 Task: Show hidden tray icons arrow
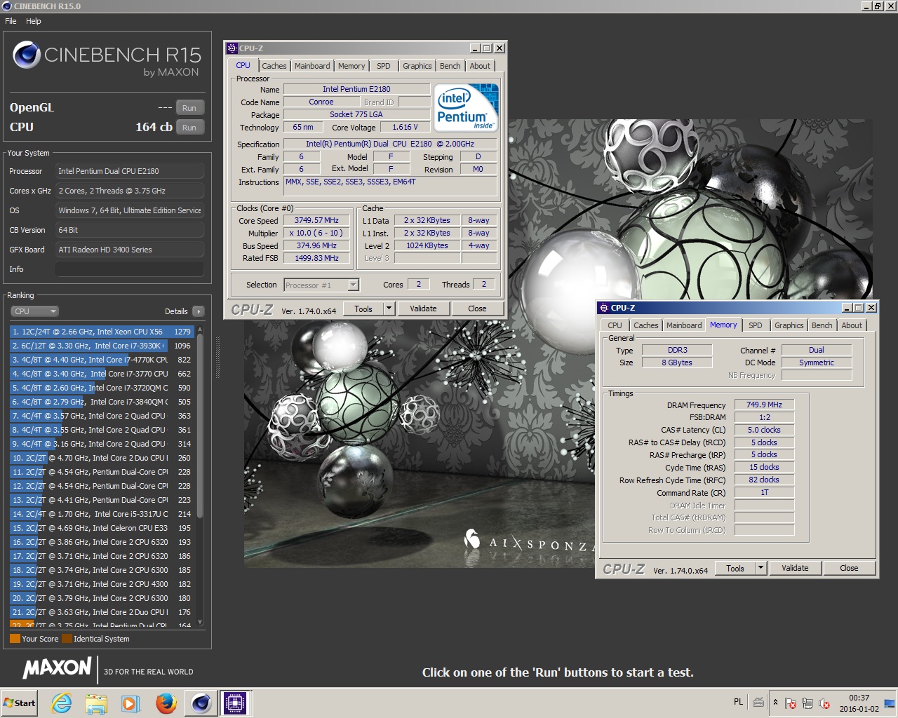pyautogui.click(x=775, y=703)
